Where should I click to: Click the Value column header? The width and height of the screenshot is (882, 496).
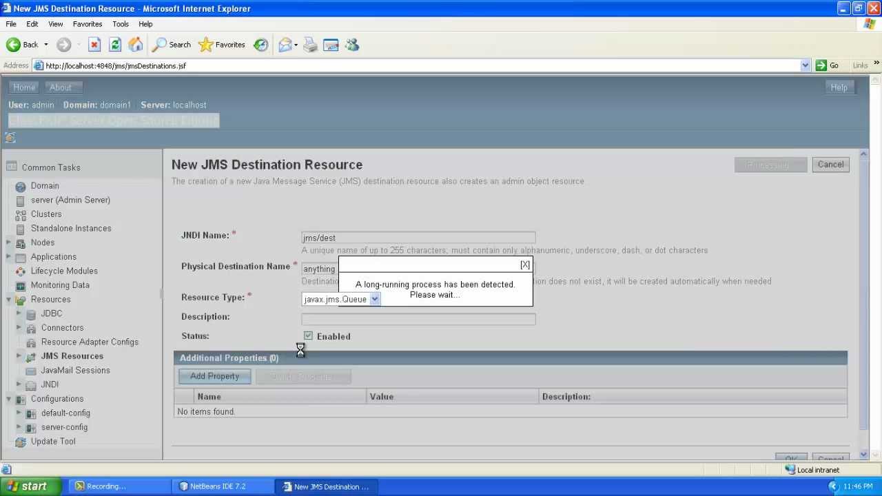tap(452, 396)
